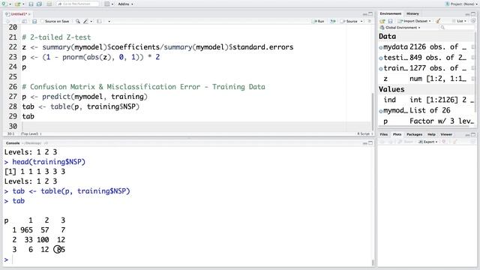480x270 pixels.
Task: Click the console vertical scrollbar
Action: 373,262
